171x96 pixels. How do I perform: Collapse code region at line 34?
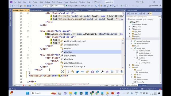(28, 31)
